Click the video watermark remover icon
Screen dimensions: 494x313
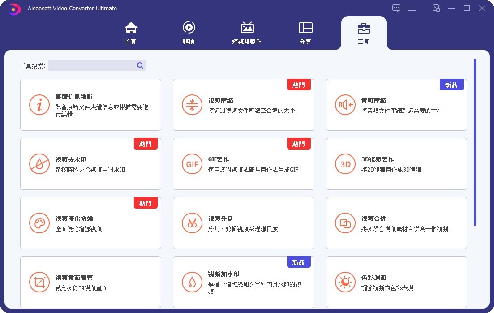[39, 164]
